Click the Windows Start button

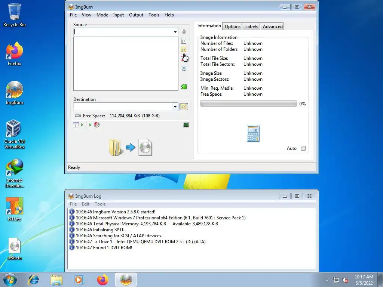click(x=10, y=280)
